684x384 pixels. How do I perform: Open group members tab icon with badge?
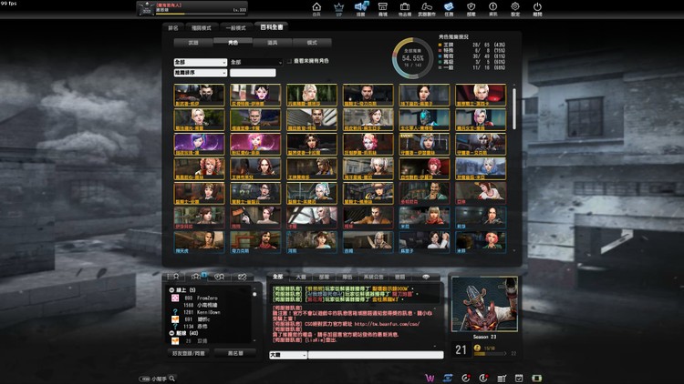click(x=196, y=277)
